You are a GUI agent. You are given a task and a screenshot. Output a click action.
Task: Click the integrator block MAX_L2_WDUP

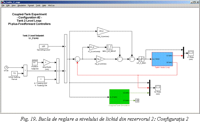pyautogui.click(x=109, y=47)
